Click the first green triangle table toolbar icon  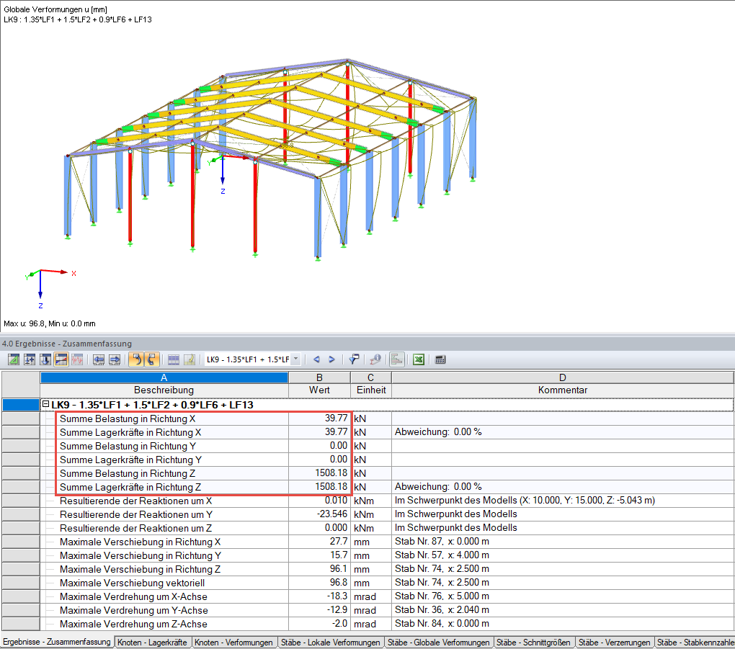tap(14, 359)
